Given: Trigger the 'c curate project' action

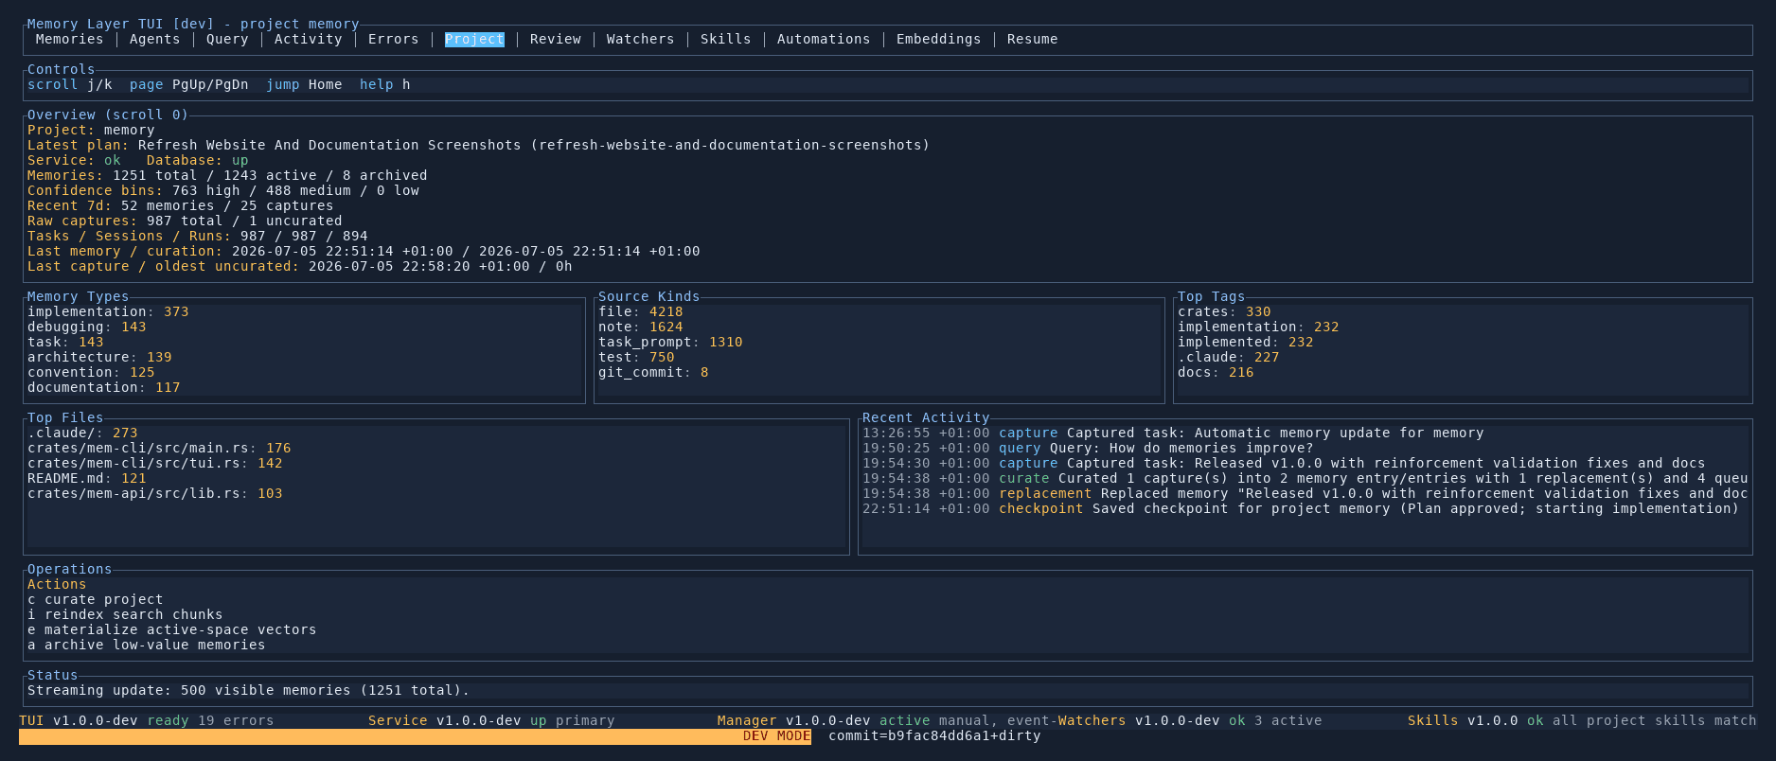Looking at the screenshot, I should pos(96,599).
